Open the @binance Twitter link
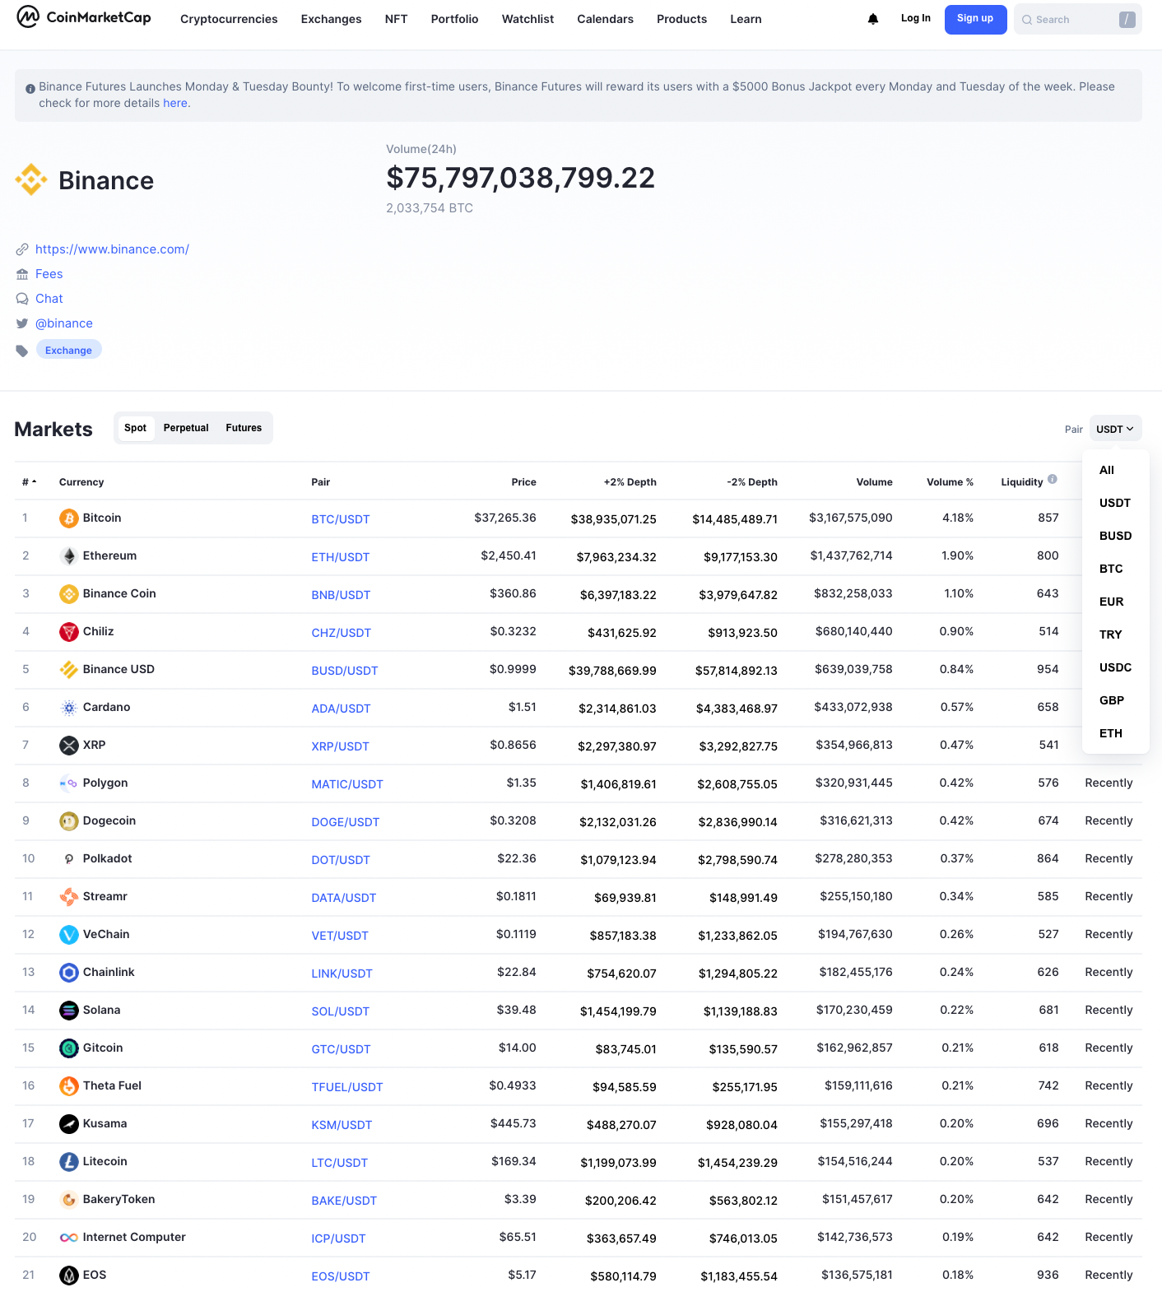Image resolution: width=1162 pixels, height=1292 pixels. click(x=64, y=323)
